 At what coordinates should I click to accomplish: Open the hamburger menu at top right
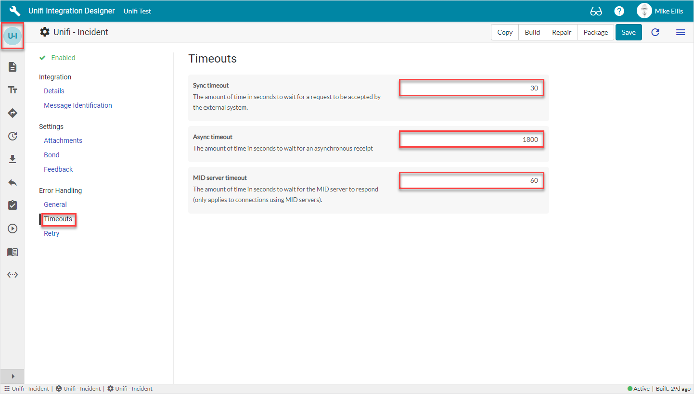pos(680,32)
